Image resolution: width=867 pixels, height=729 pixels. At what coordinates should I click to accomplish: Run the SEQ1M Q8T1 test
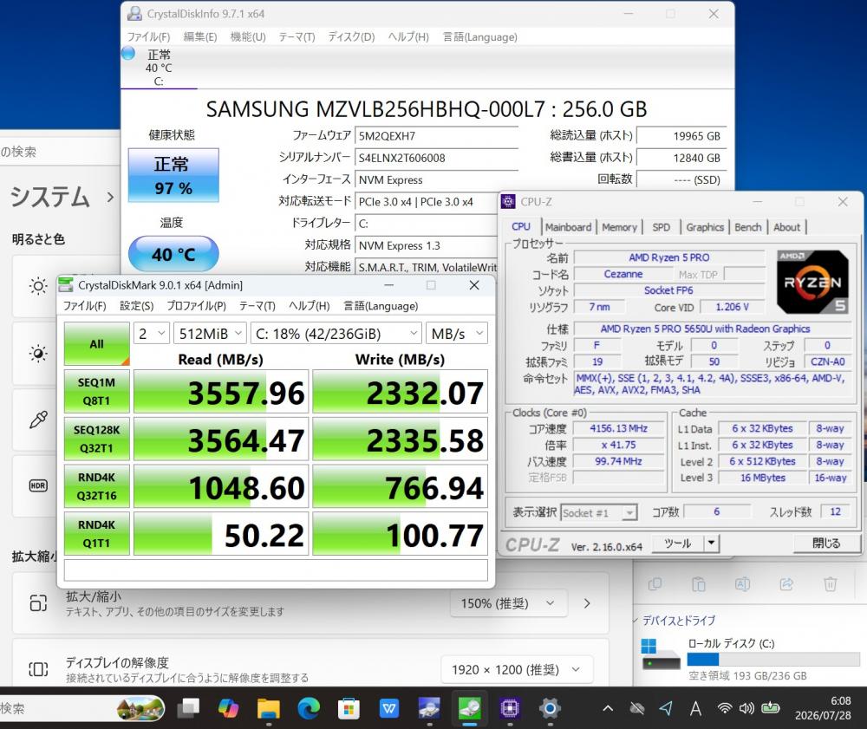point(97,392)
